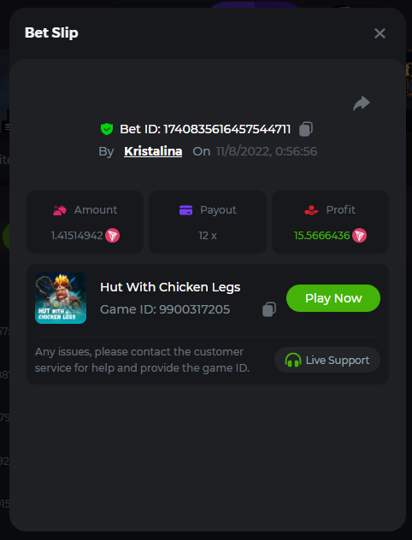Copy the Game ID 9900317205
This screenshot has width=412, height=540.
coord(269,309)
